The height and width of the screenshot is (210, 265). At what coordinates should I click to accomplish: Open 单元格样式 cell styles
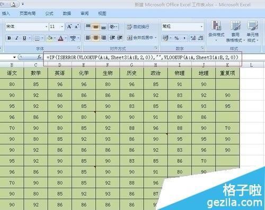[x=253, y=31]
